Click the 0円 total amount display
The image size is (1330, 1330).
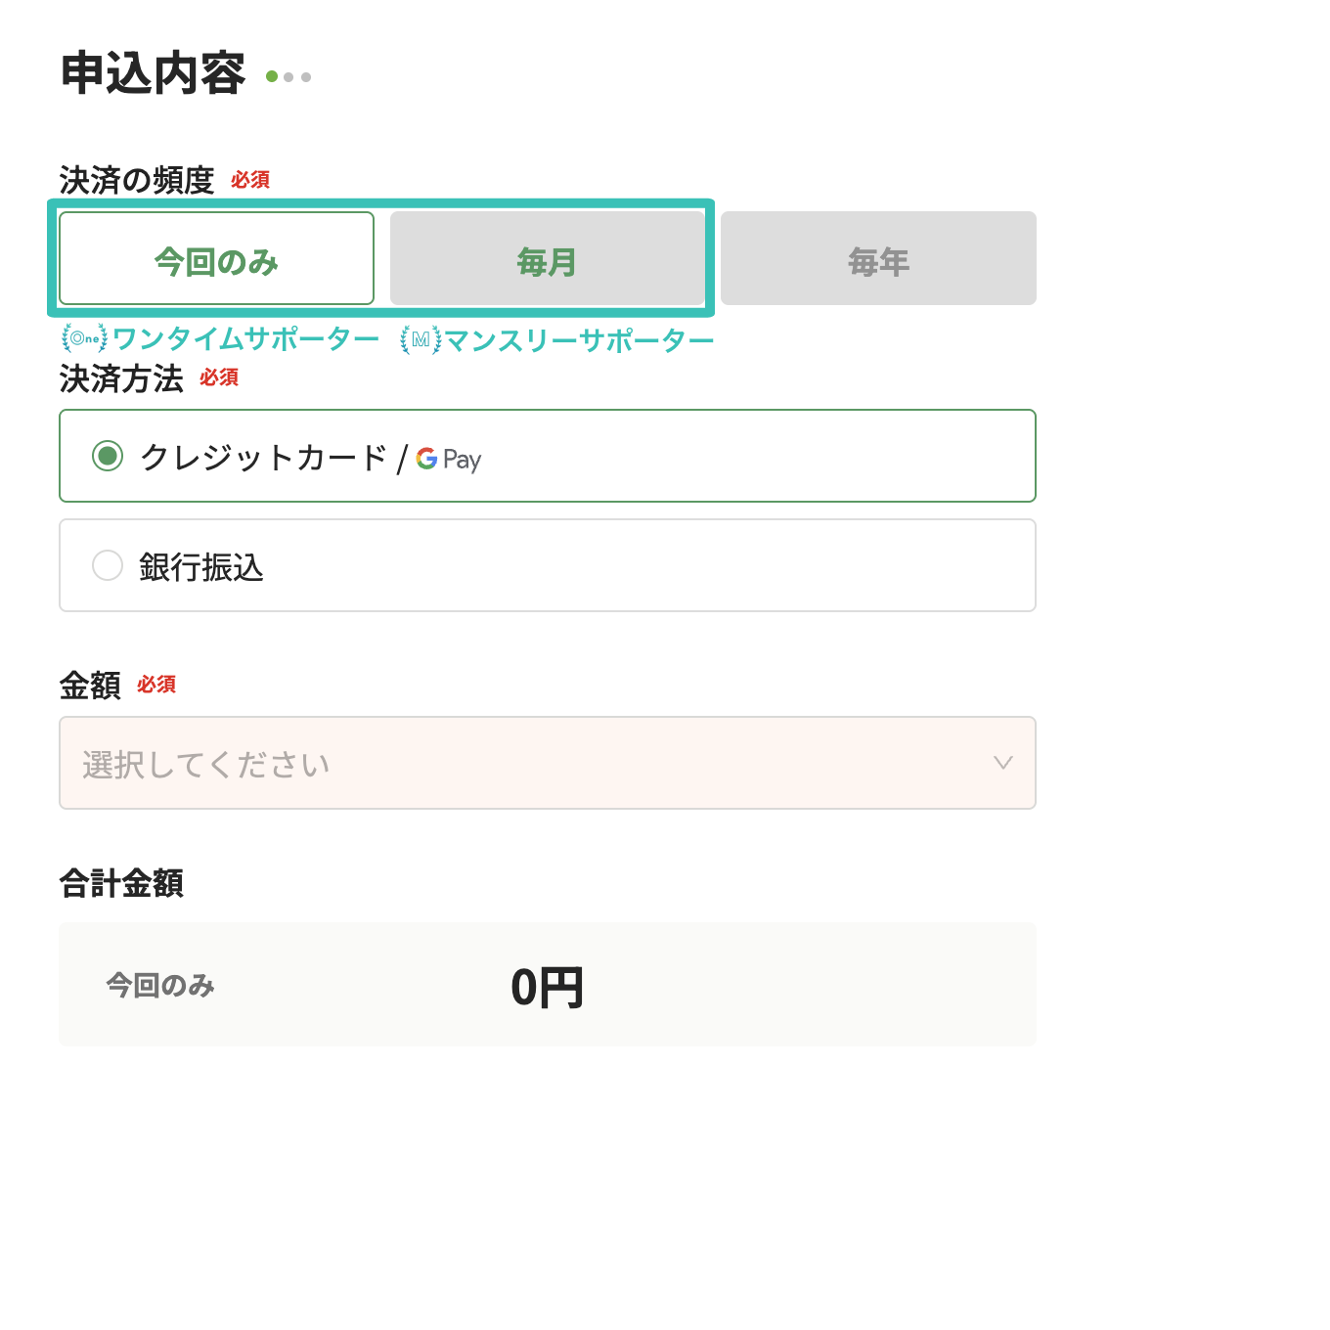pos(547,987)
